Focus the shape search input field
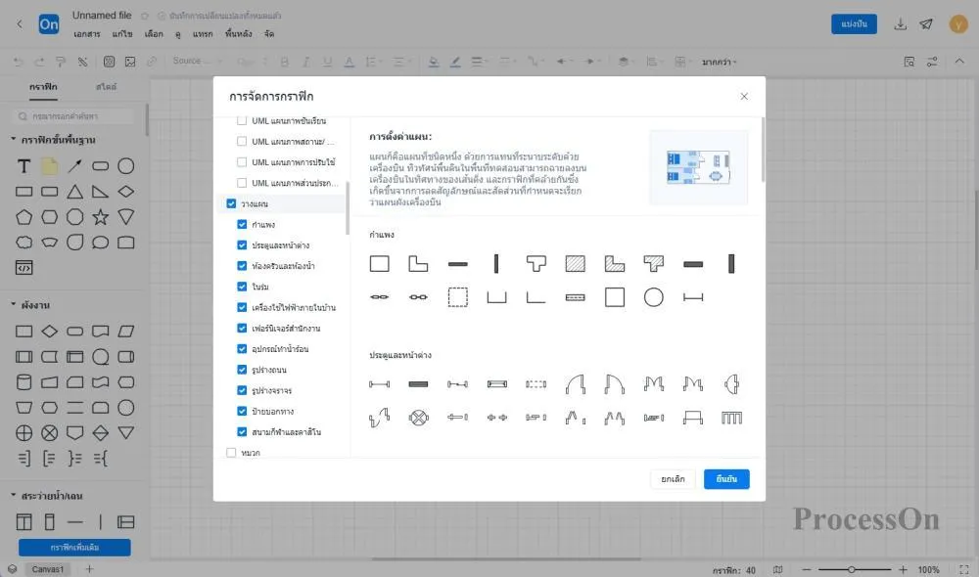 (73, 116)
